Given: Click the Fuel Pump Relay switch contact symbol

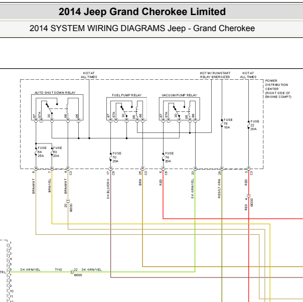Looking at the screenshot, I should [124, 111].
